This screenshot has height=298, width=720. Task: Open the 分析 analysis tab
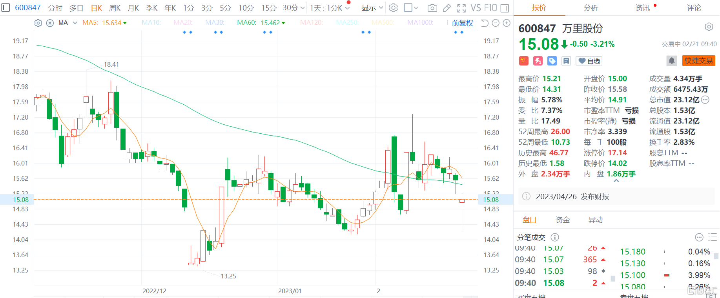point(591,8)
